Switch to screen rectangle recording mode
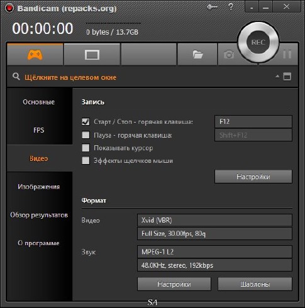 pyautogui.click(x=92, y=55)
